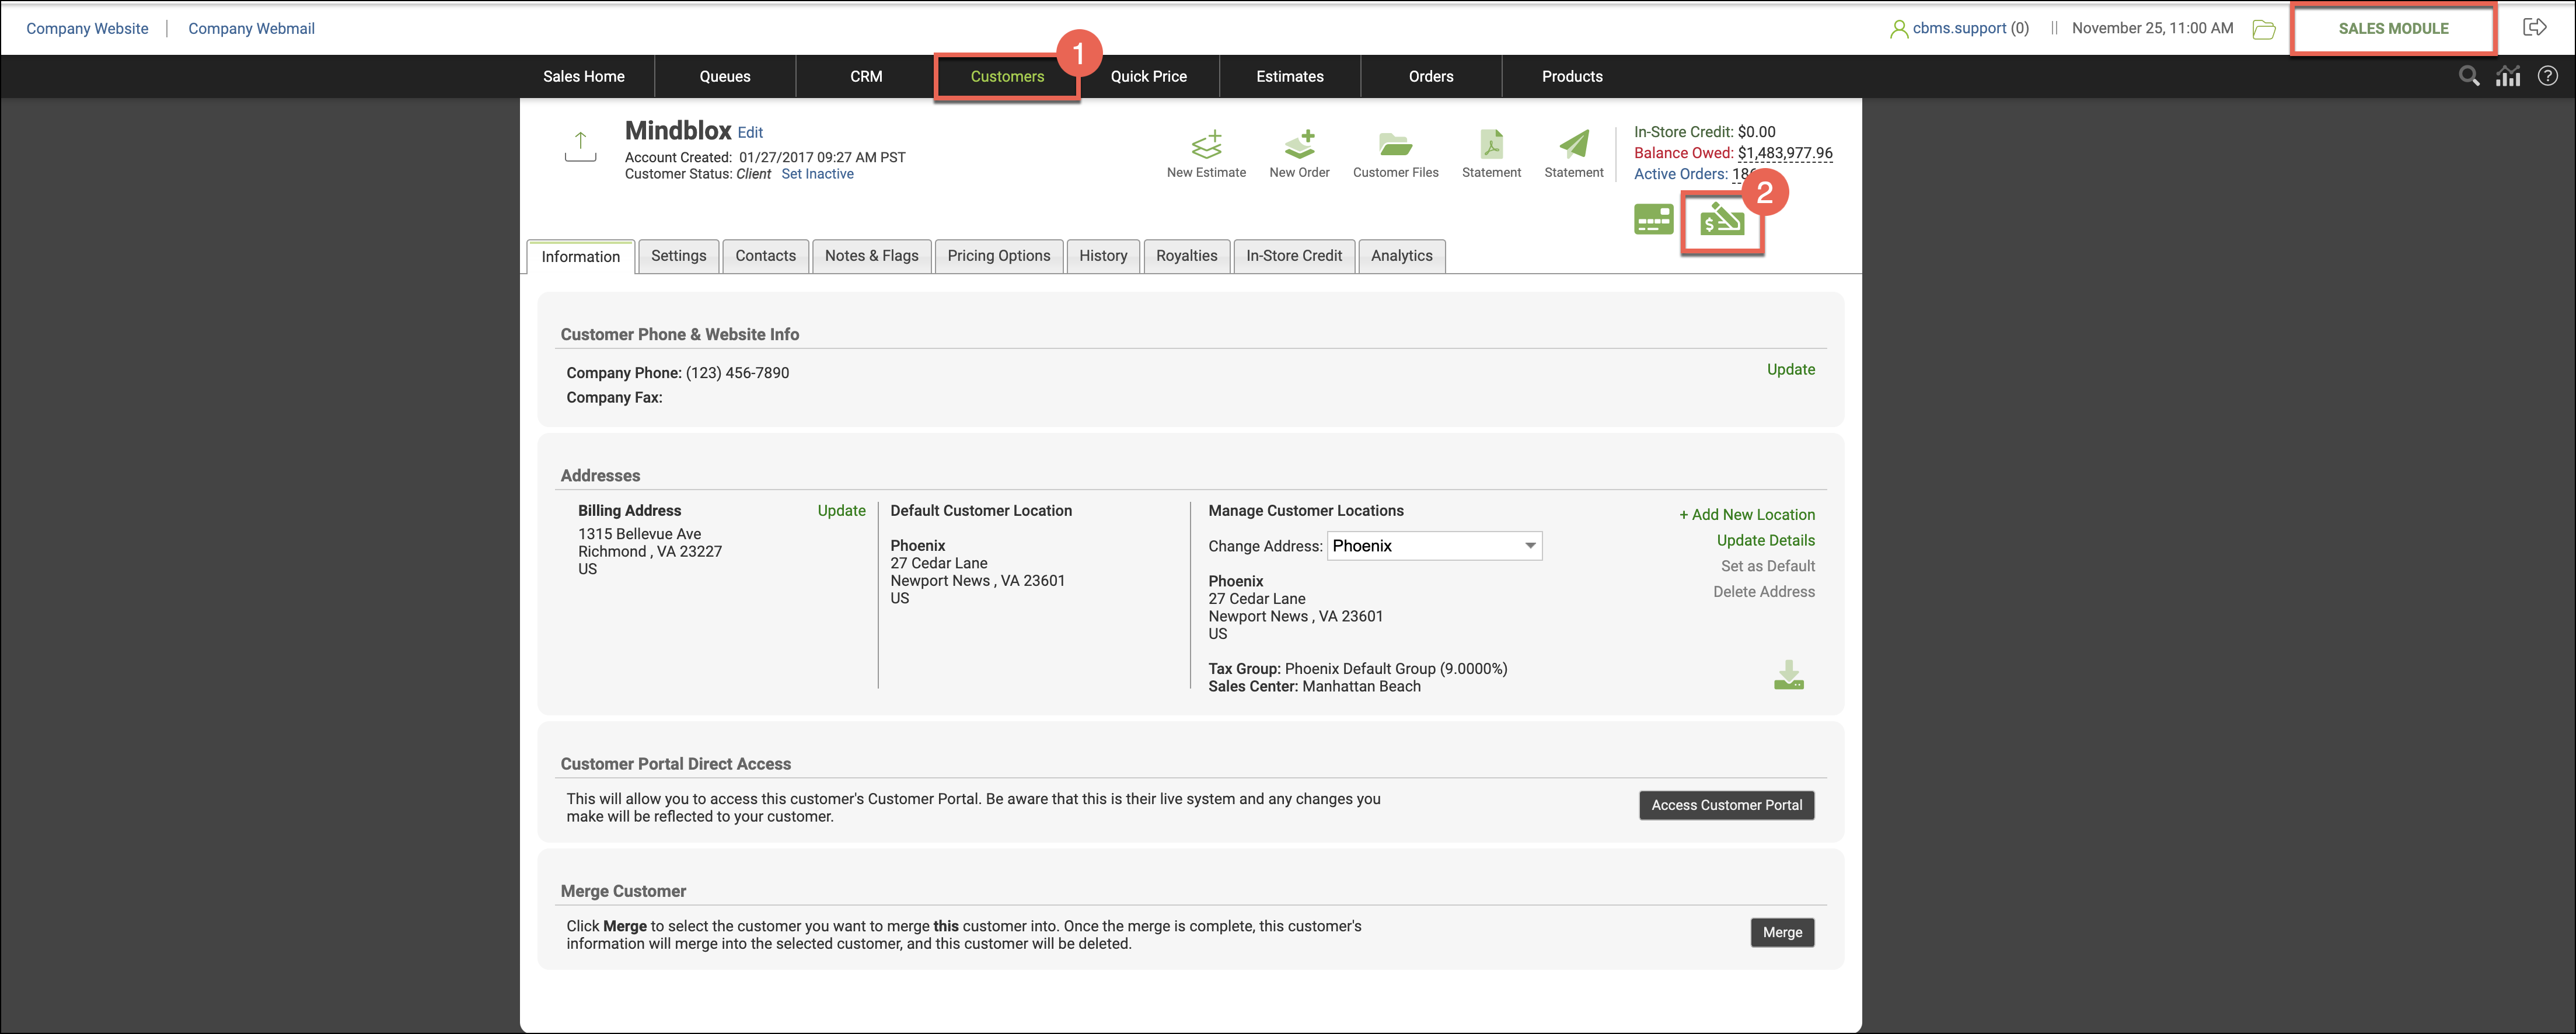
Task: Open the PDF Statement icon
Action: click(1491, 146)
